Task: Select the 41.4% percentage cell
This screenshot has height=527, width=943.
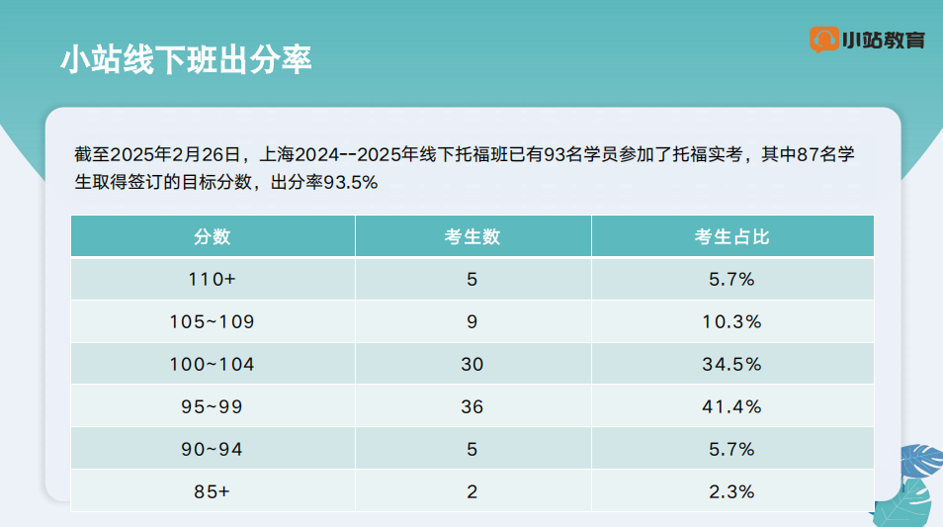Action: click(732, 406)
